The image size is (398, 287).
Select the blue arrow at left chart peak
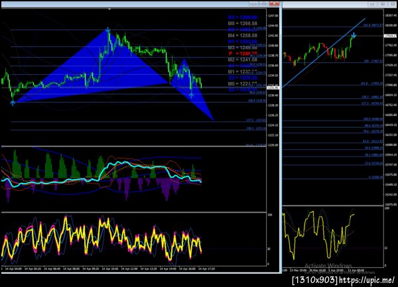108,30
